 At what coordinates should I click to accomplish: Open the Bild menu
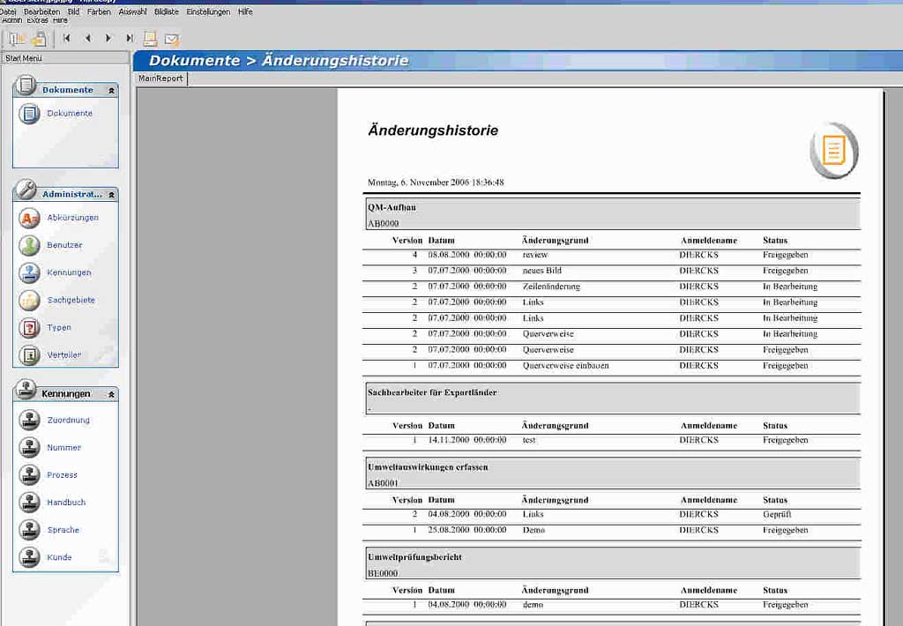[74, 11]
